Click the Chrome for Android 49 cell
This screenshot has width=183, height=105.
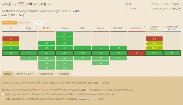172,53
